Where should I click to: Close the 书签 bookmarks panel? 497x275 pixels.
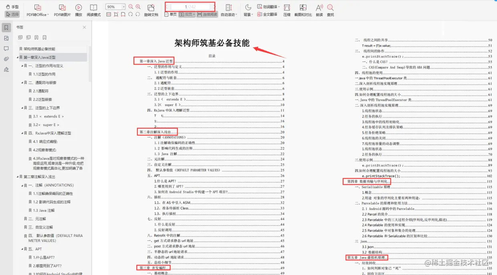point(84,27)
